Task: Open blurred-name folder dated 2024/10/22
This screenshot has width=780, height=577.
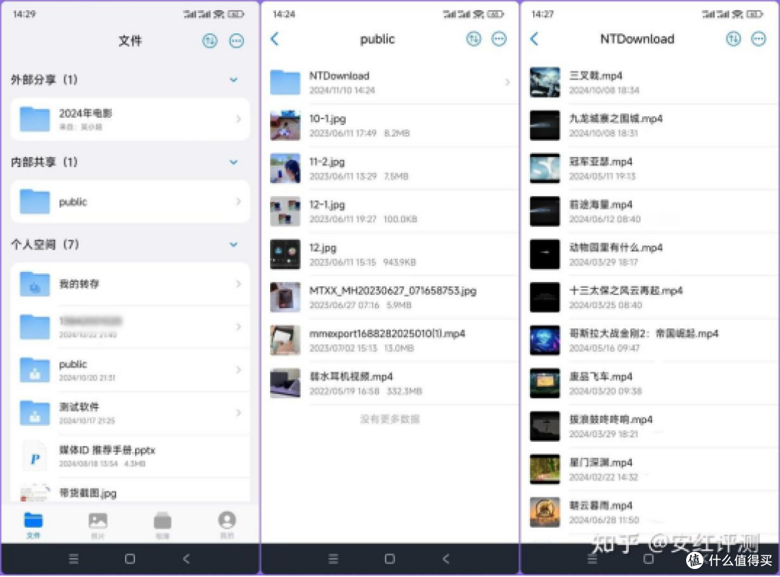Action: click(x=130, y=327)
